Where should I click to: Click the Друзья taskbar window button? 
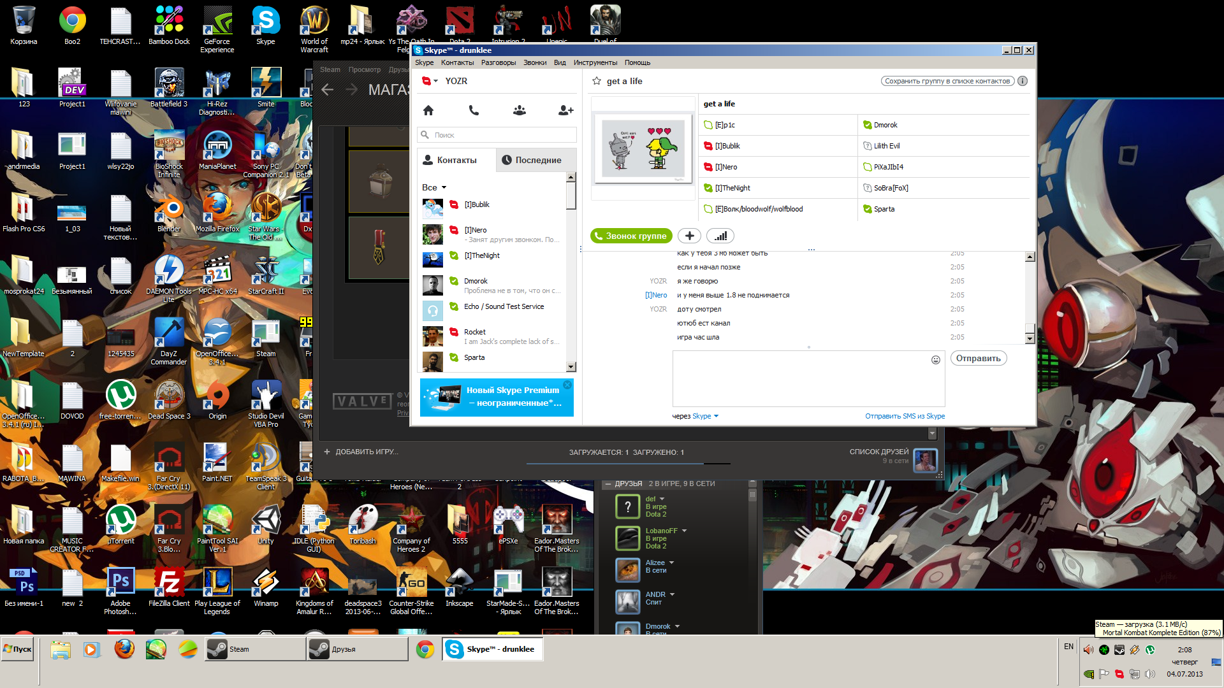[x=357, y=649]
